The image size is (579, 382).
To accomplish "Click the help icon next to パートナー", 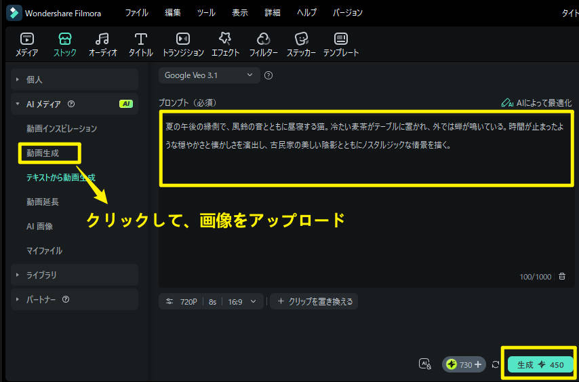I will coord(66,299).
